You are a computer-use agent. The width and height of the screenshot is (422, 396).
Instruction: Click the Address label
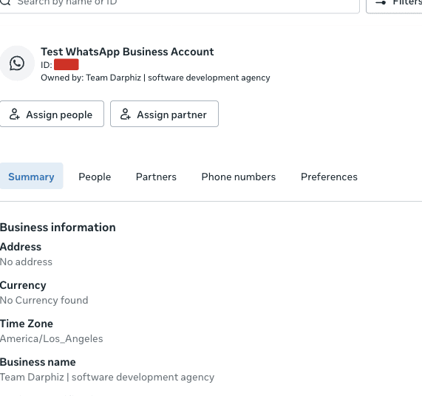click(21, 247)
